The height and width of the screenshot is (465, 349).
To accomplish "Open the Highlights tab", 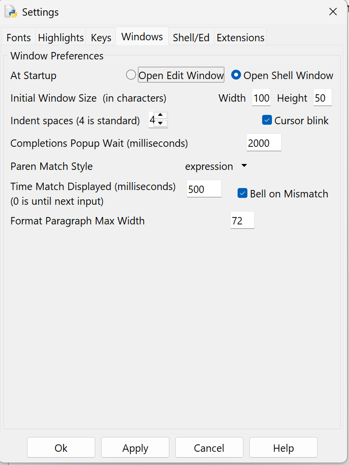I will click(61, 38).
